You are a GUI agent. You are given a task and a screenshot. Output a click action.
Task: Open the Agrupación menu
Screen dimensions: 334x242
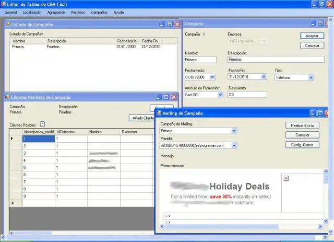56,13
